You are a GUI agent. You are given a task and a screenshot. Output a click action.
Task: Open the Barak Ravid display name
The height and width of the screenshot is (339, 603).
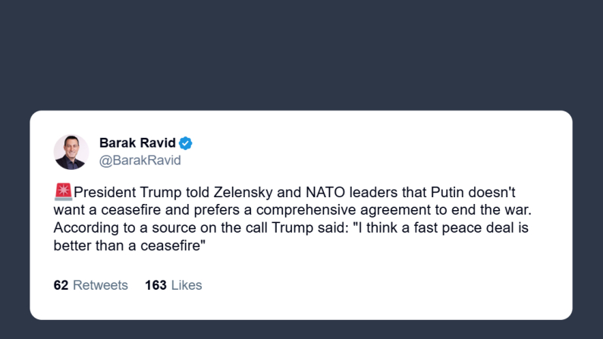click(137, 143)
